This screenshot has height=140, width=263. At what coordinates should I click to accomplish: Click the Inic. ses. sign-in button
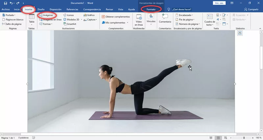[219, 3]
